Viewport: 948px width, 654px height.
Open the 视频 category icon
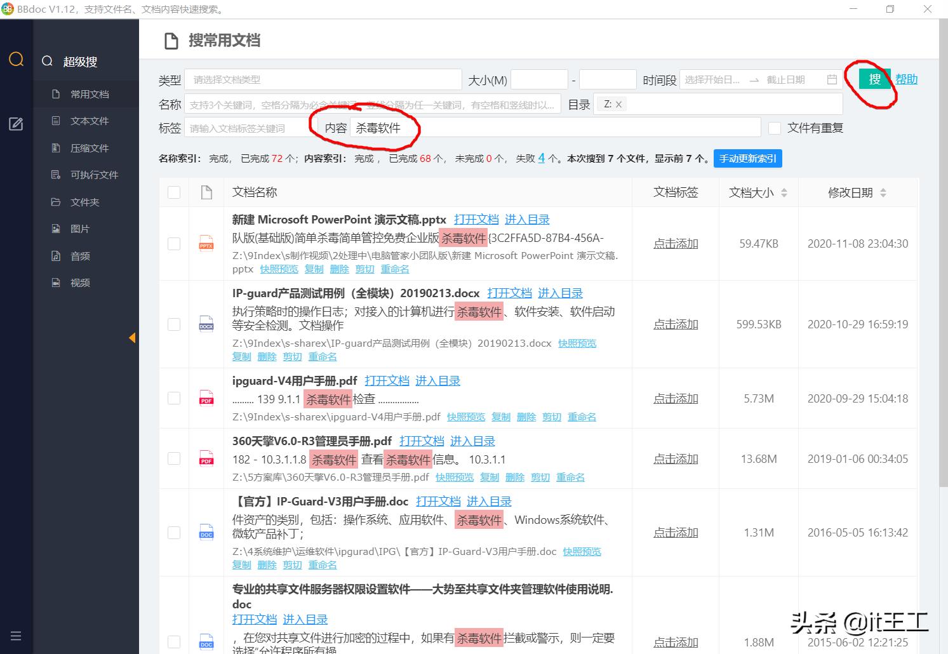pos(56,283)
